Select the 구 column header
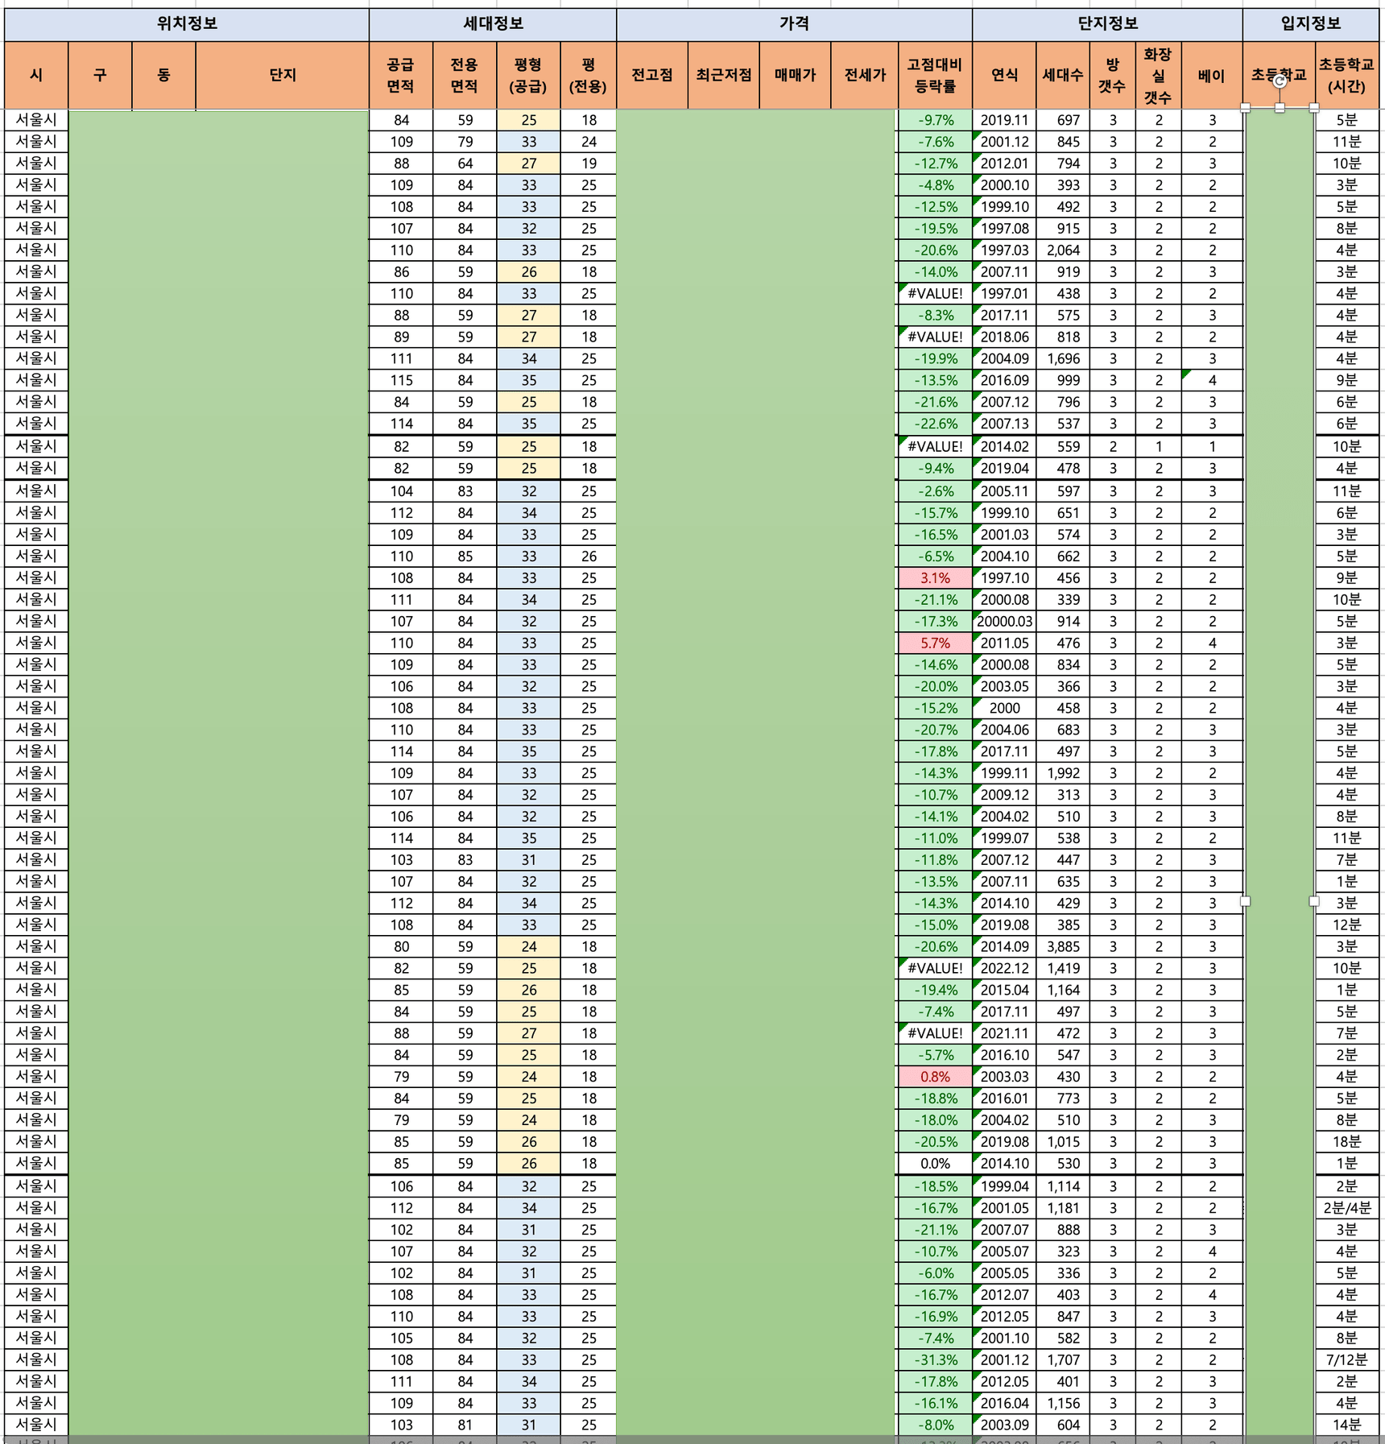This screenshot has width=1385, height=1444. (101, 75)
